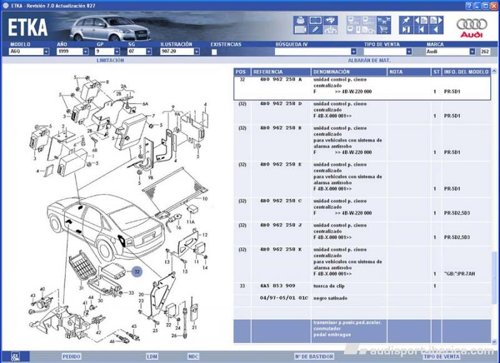Expand the Tipo de venta dropdown
This screenshot has width=500, height=363.
point(409,51)
